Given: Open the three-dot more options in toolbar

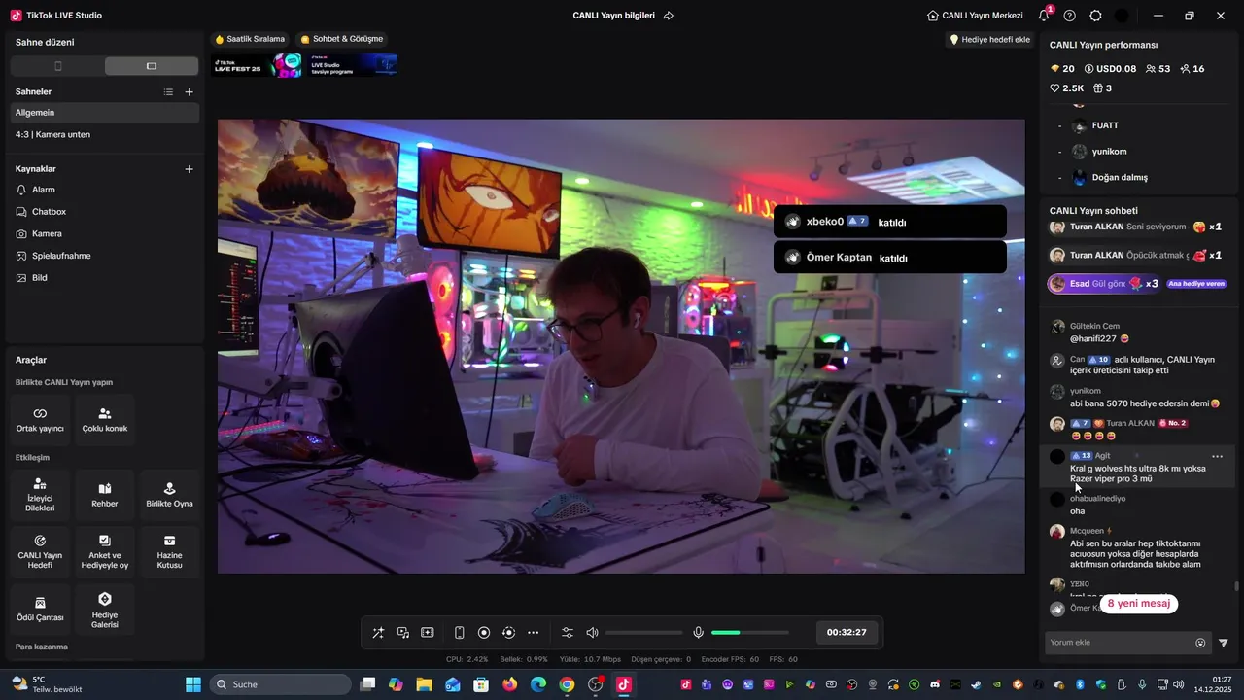Looking at the screenshot, I should (533, 633).
